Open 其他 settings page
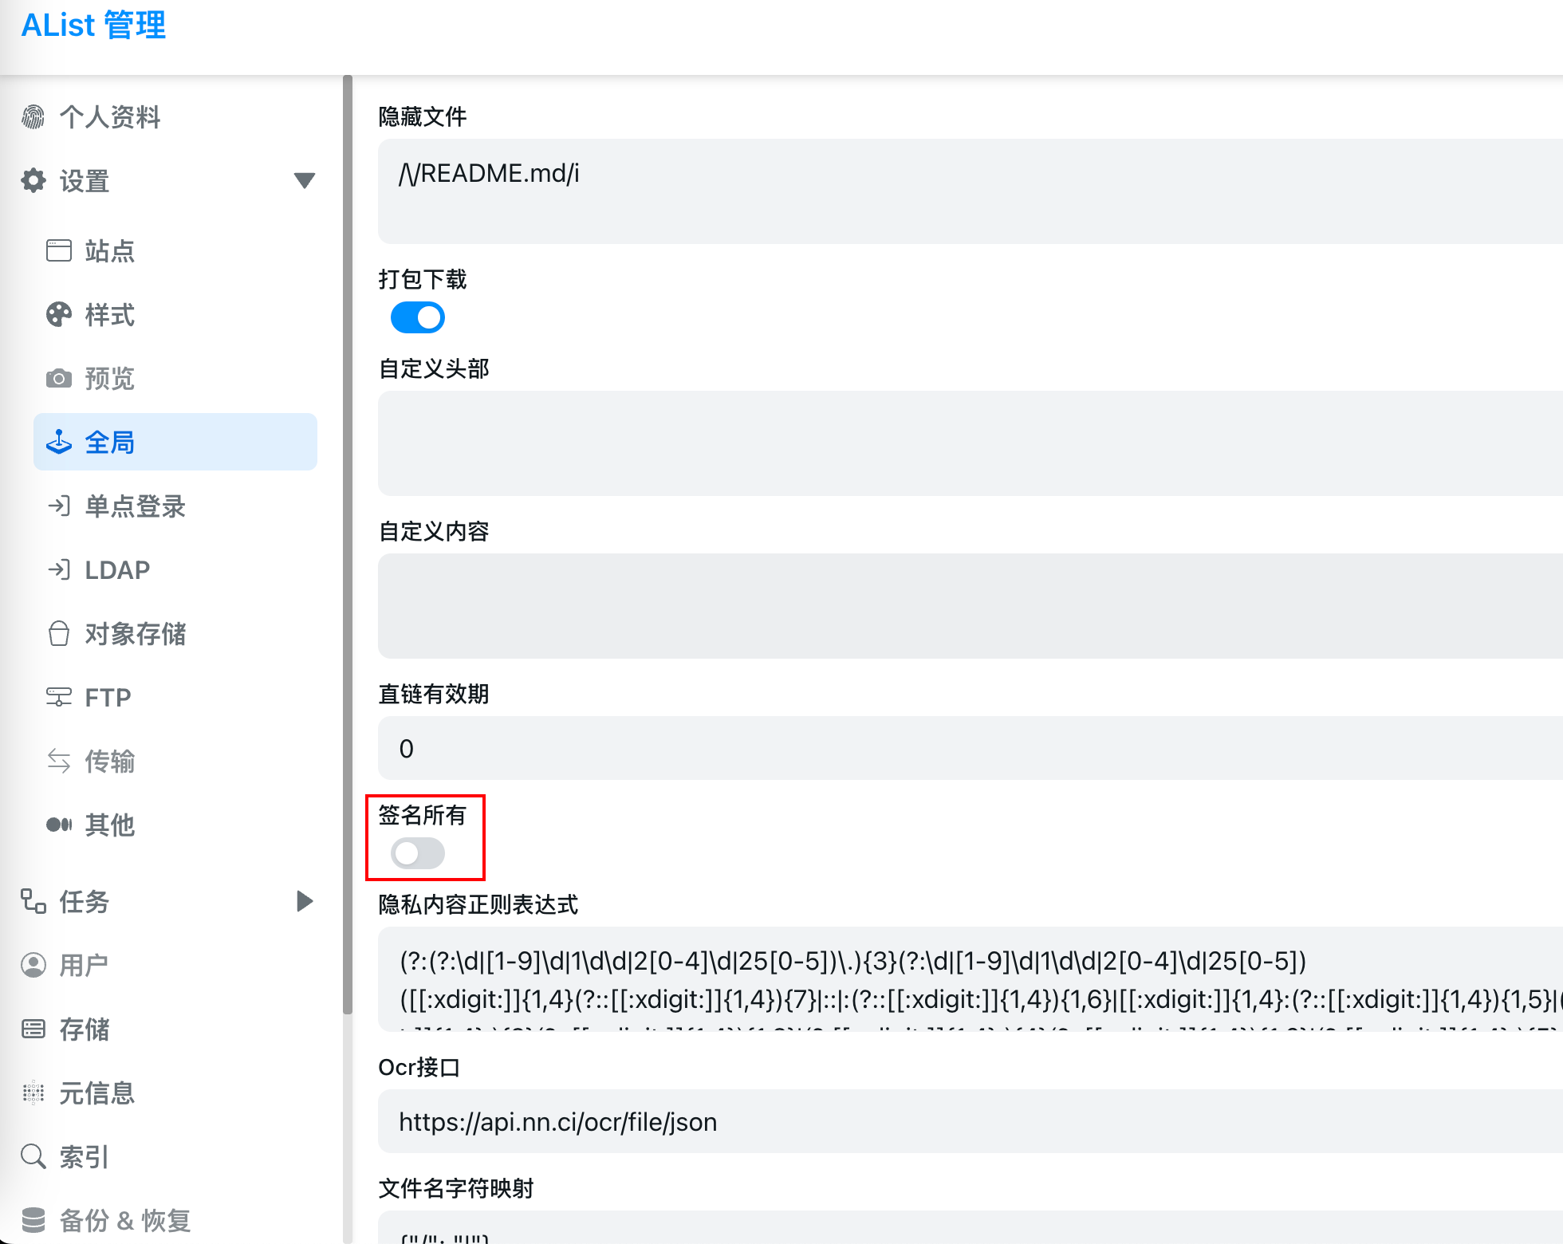 pyautogui.click(x=175, y=825)
